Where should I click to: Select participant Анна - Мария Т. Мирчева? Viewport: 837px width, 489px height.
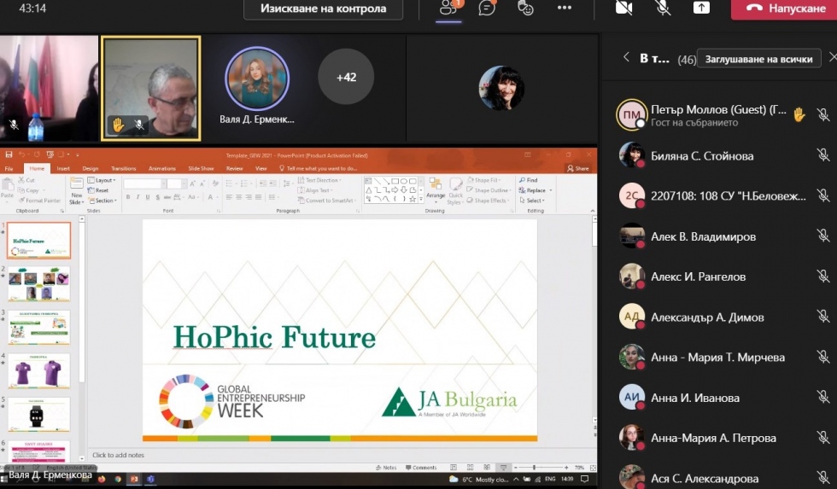[718, 358]
